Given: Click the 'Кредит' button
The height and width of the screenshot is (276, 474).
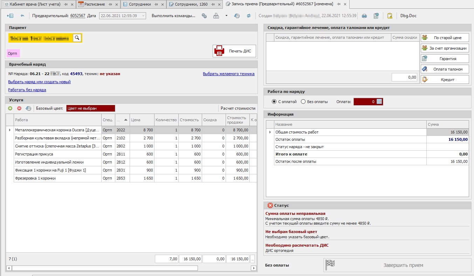Looking at the screenshot, I should click(445, 80).
